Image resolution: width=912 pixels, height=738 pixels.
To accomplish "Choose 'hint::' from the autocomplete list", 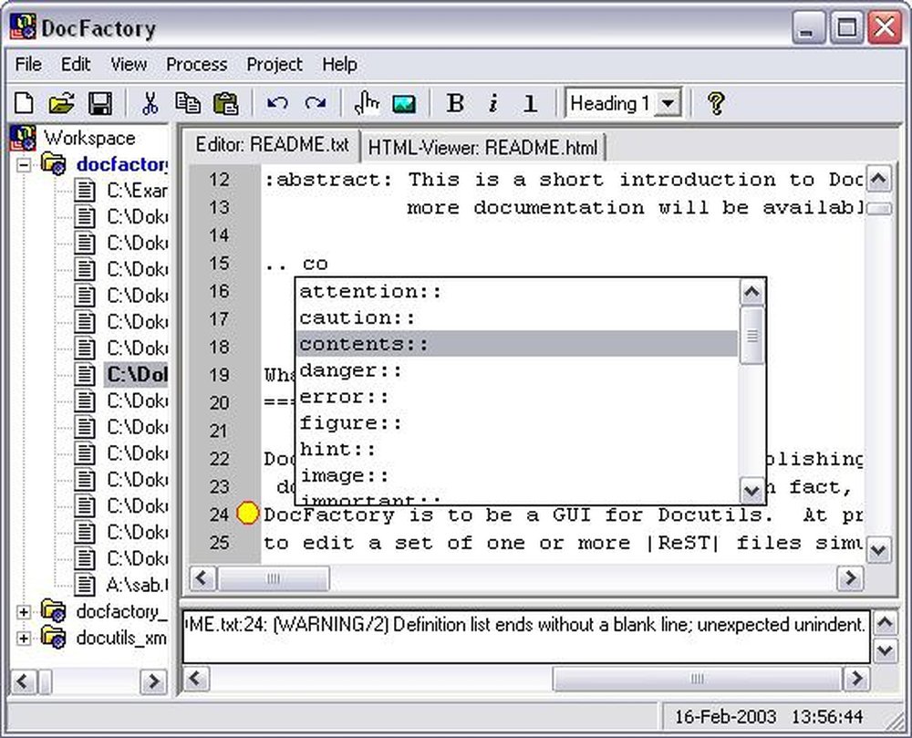I will tap(516, 450).
